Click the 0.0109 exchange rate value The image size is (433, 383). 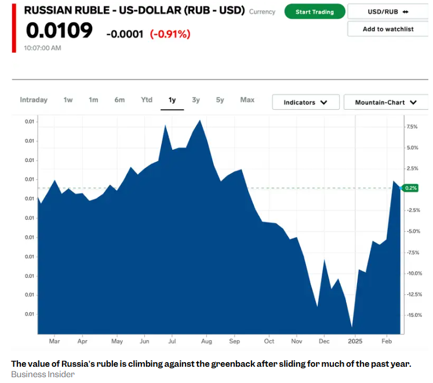(59, 30)
